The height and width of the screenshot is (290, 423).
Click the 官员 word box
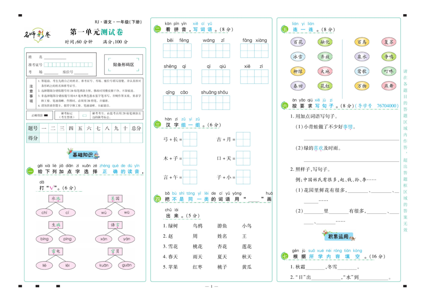coord(115,251)
